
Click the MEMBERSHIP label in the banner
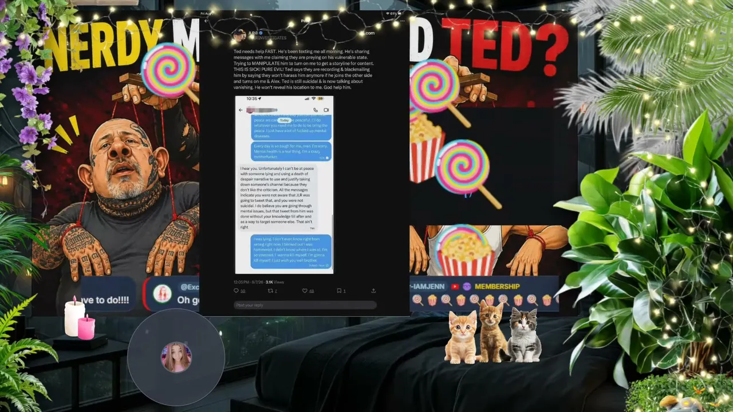coord(497,286)
